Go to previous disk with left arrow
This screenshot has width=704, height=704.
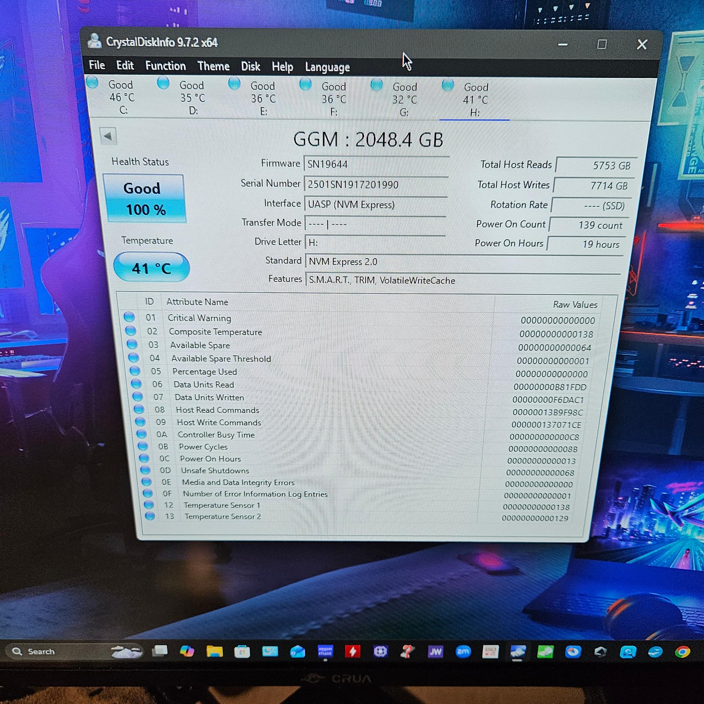point(108,137)
